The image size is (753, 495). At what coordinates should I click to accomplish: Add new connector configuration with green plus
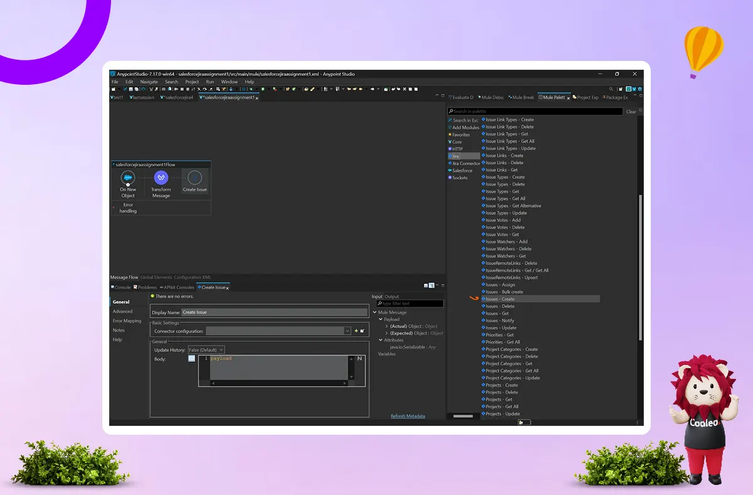[356, 331]
